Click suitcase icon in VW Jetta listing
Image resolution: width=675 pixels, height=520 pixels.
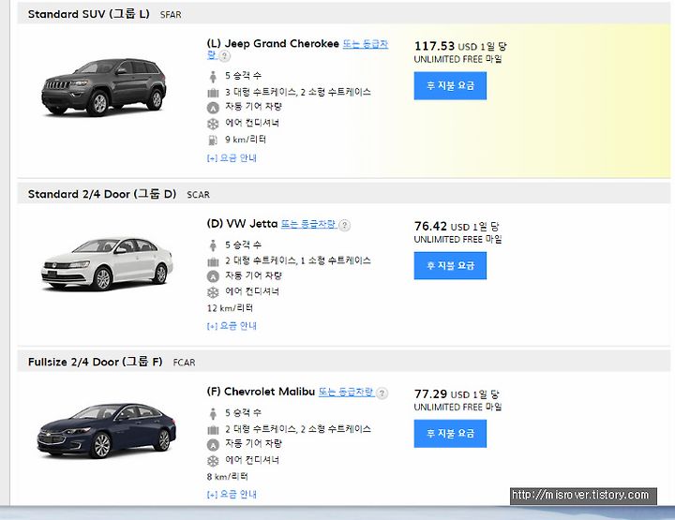[213, 260]
